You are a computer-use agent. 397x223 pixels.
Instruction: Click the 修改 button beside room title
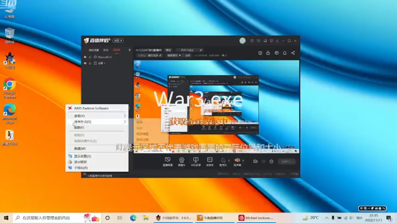(168, 50)
